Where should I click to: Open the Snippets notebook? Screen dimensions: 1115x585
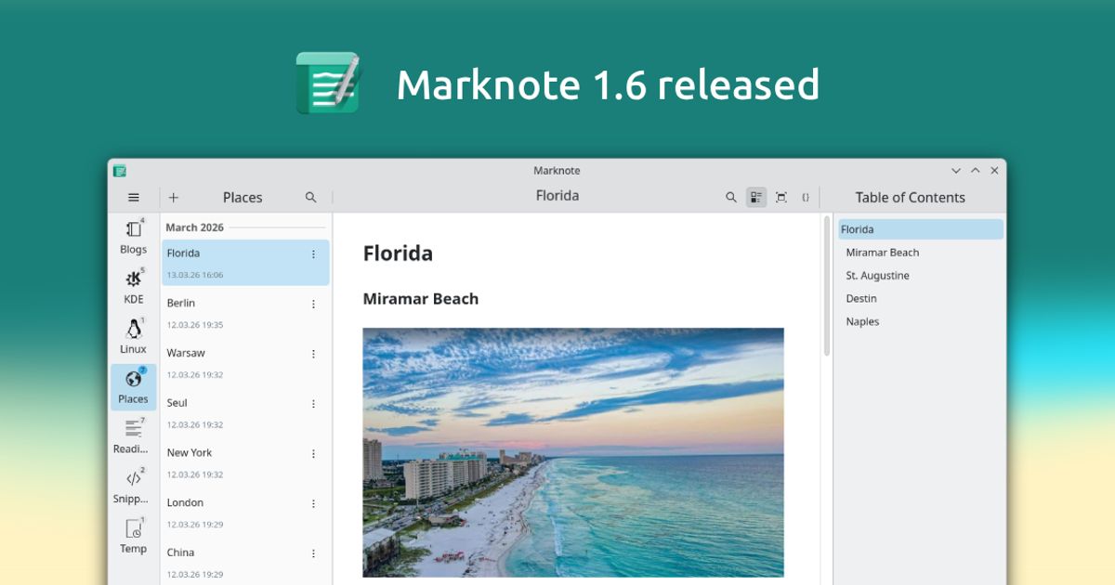point(134,487)
